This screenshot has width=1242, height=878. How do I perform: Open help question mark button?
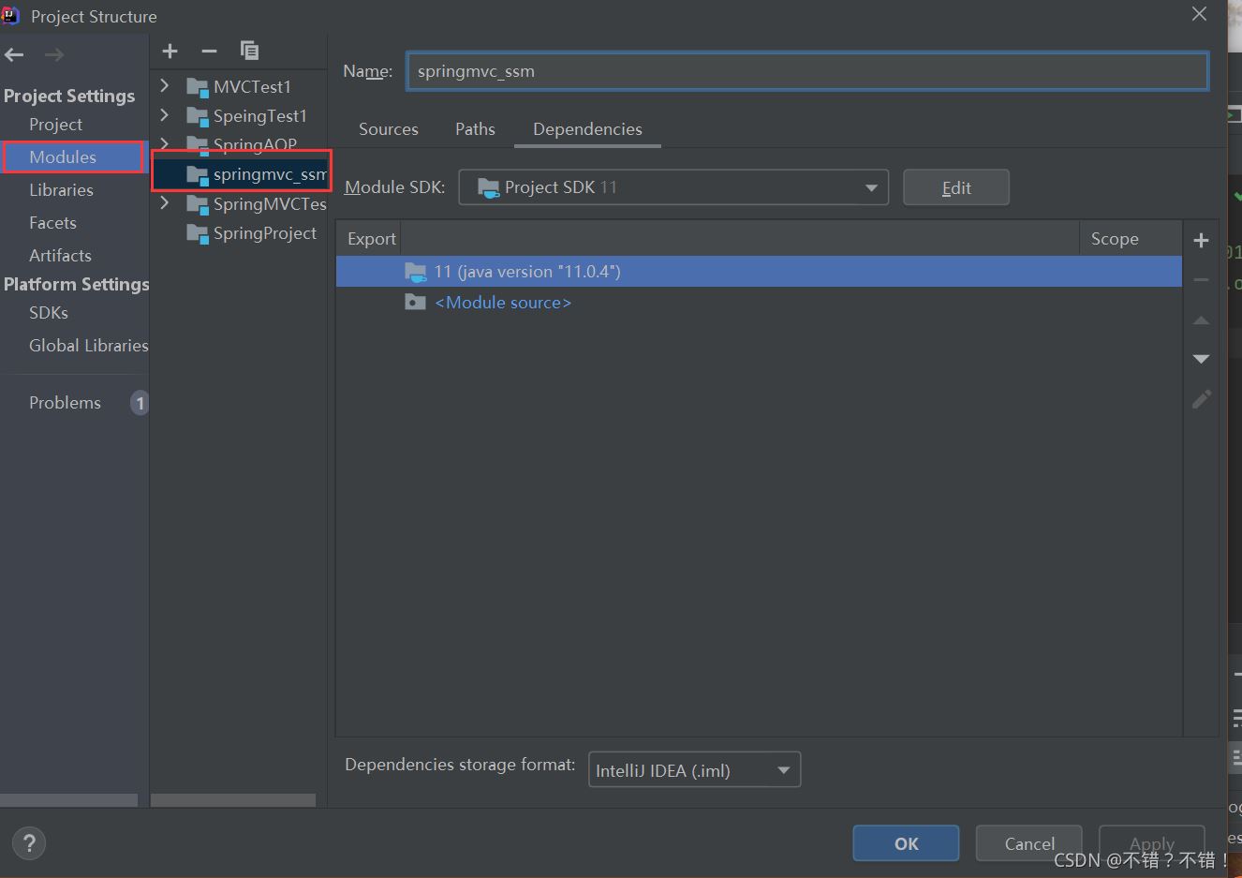29,842
